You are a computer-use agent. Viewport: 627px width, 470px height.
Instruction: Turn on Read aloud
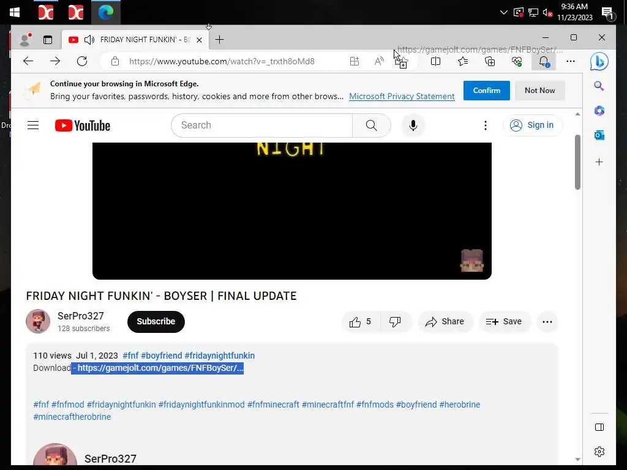click(x=378, y=61)
